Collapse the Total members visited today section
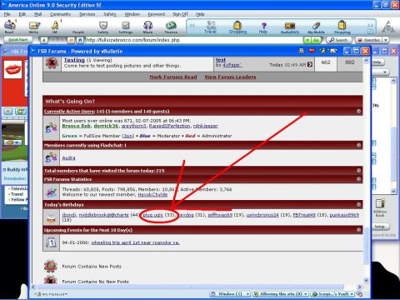 pos(358,171)
